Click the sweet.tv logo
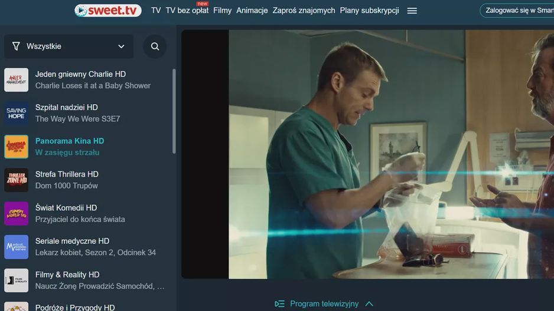554x311 pixels. click(107, 11)
